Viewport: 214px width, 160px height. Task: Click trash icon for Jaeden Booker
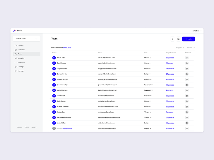point(187,85)
